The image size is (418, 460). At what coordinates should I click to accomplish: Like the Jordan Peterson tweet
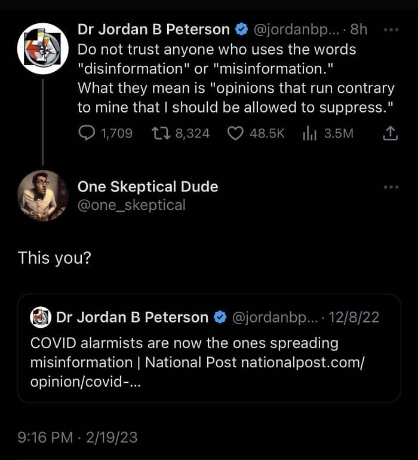coord(236,133)
